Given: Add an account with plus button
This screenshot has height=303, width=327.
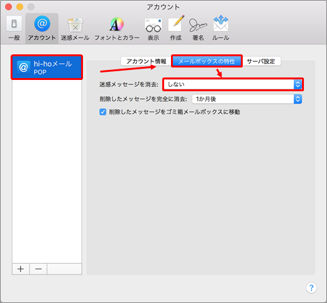Looking at the screenshot, I should tap(21, 269).
